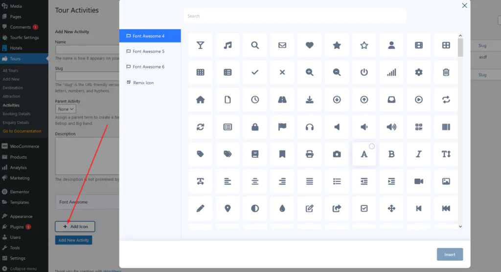Pick the italic I icon

coord(419,154)
